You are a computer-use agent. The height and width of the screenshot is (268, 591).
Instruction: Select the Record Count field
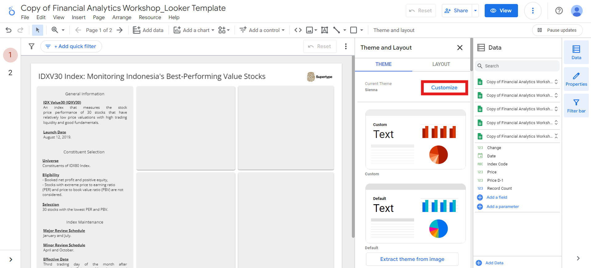click(499, 189)
